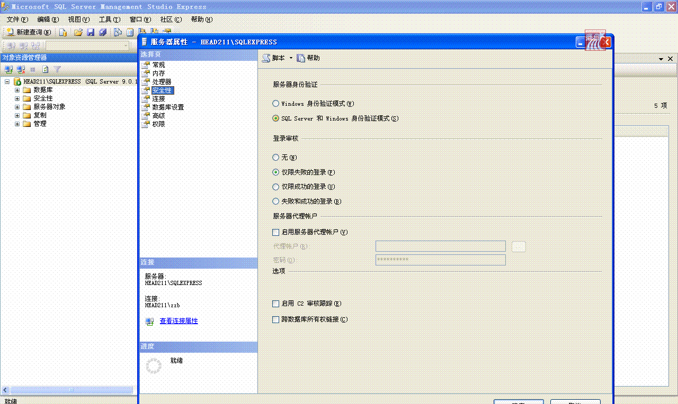The height and width of the screenshot is (404, 678).
Task: Open the 文件 menu
Action: pyautogui.click(x=17, y=20)
